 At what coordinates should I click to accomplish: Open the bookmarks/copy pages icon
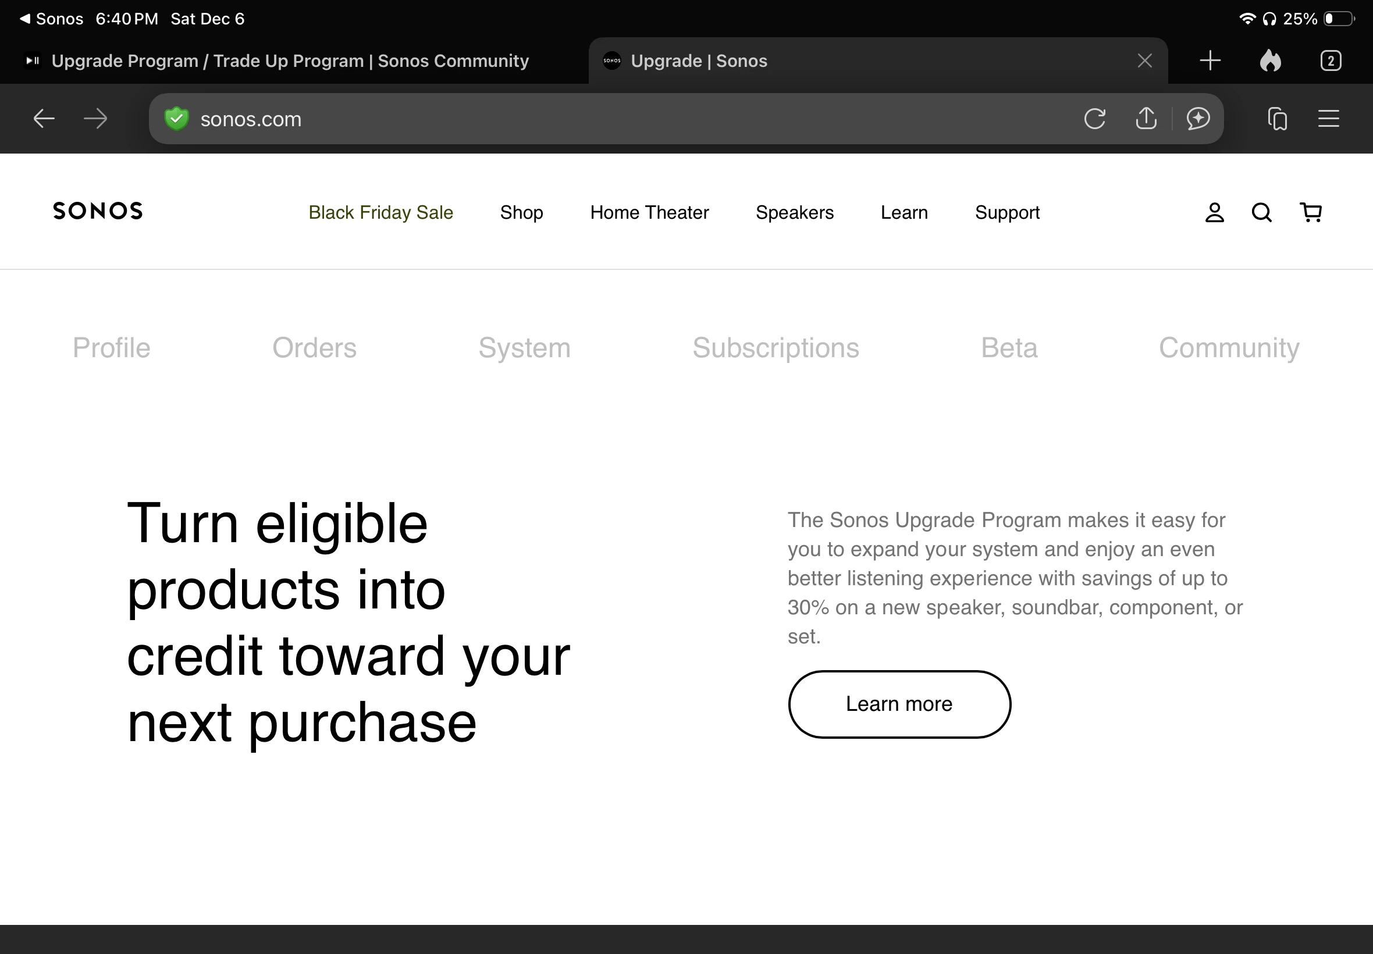click(1277, 118)
